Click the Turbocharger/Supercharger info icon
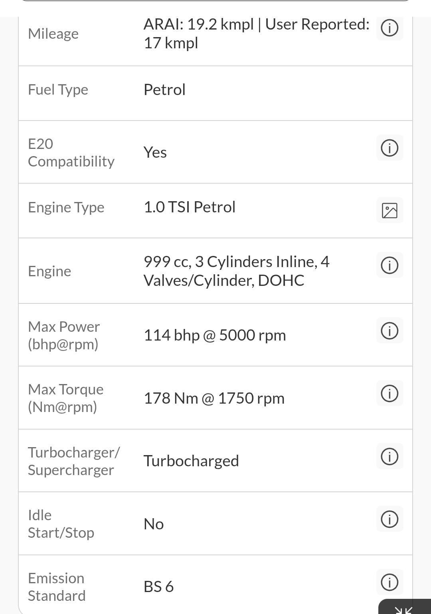 point(389,456)
